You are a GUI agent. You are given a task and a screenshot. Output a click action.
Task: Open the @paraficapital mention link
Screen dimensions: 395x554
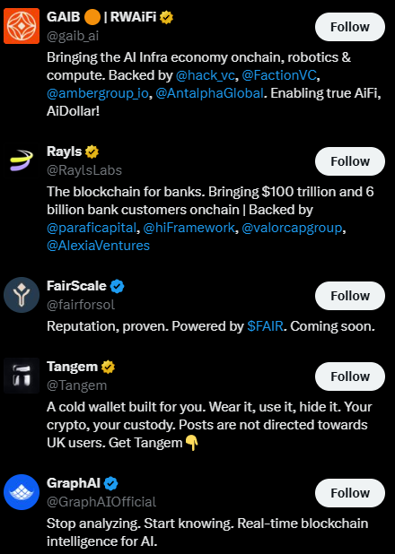[x=92, y=228]
